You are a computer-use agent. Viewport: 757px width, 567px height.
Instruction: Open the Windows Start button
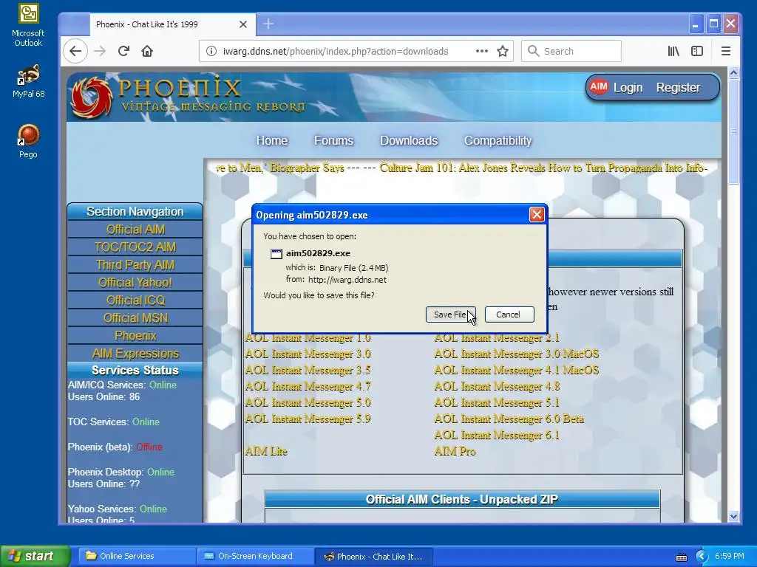(35, 556)
